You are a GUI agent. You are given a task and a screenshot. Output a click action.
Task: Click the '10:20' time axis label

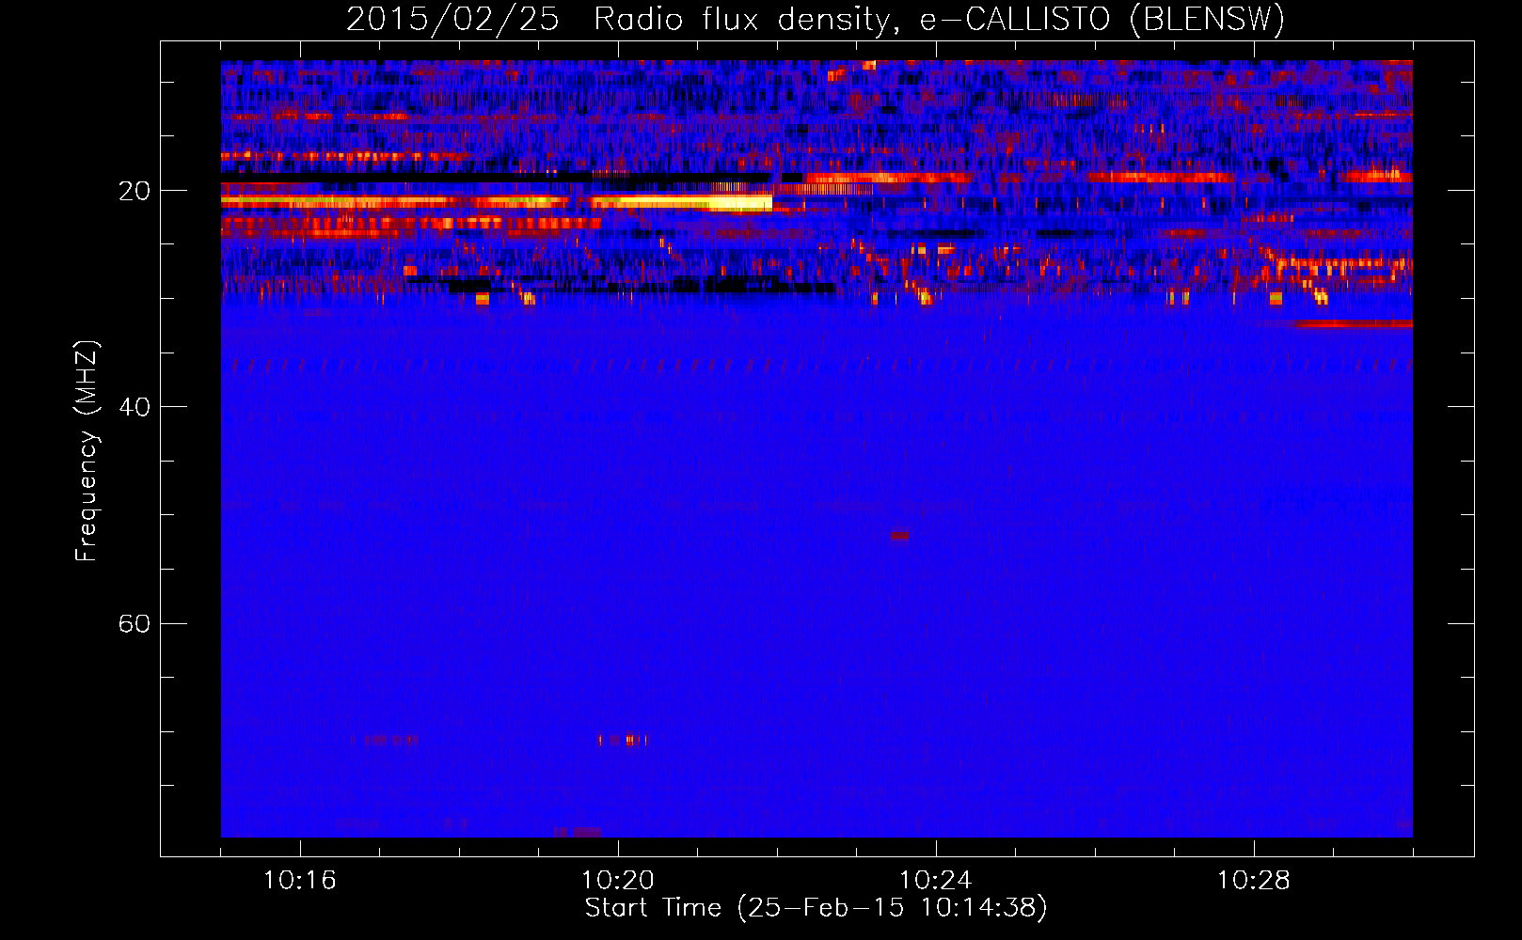point(618,881)
